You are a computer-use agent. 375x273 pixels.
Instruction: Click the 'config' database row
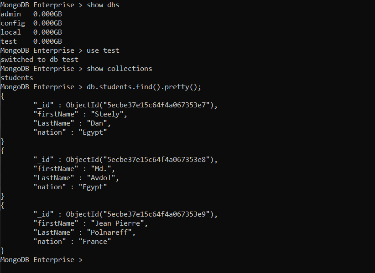coord(31,23)
